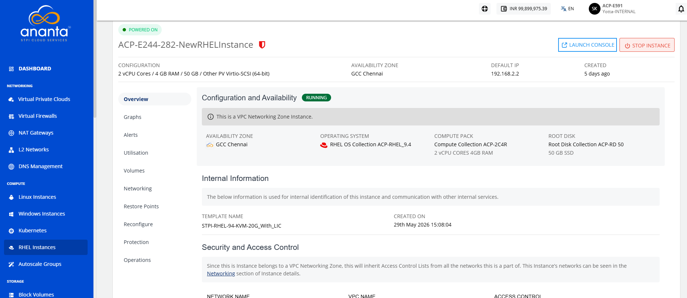Click the Virtual Private Clouds cloud icon
The width and height of the screenshot is (687, 298).
click(11, 99)
